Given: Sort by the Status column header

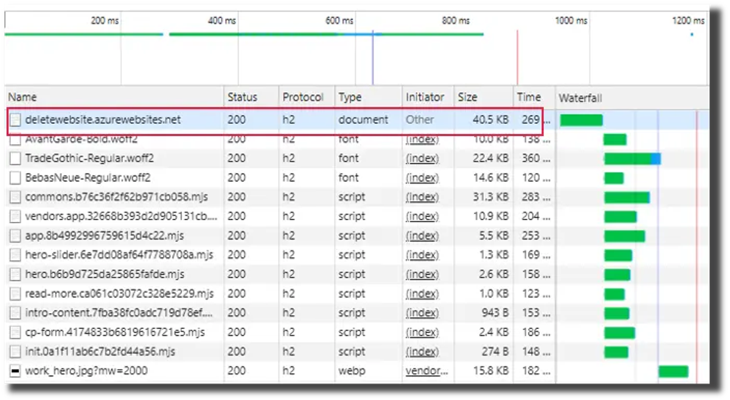Looking at the screenshot, I should coord(251,97).
